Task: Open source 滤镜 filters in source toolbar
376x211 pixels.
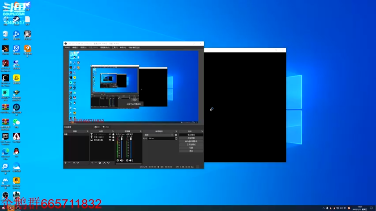Action: (x=106, y=127)
